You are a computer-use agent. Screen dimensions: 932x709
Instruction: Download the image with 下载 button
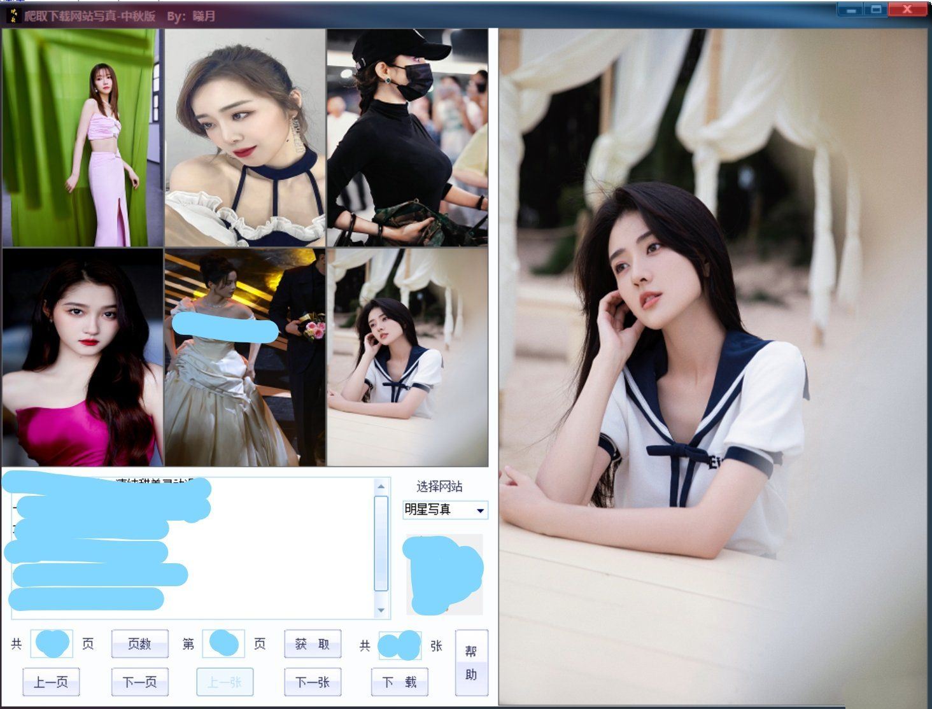click(399, 682)
